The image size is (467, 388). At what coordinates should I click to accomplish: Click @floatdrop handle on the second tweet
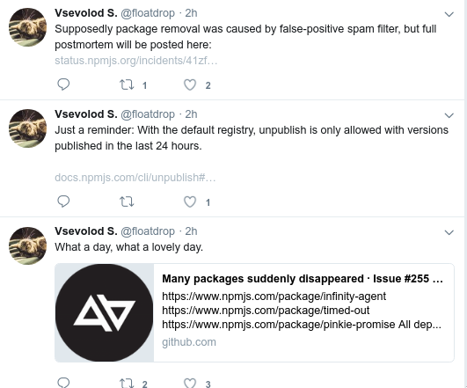click(148, 114)
